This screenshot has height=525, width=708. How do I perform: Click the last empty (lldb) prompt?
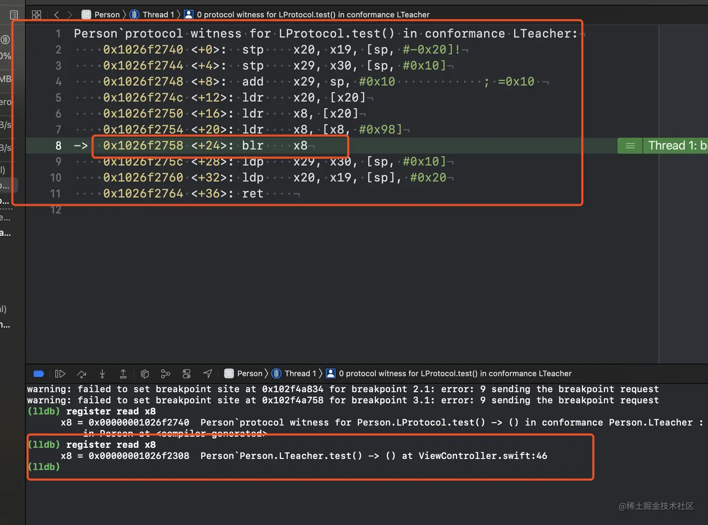tap(44, 467)
